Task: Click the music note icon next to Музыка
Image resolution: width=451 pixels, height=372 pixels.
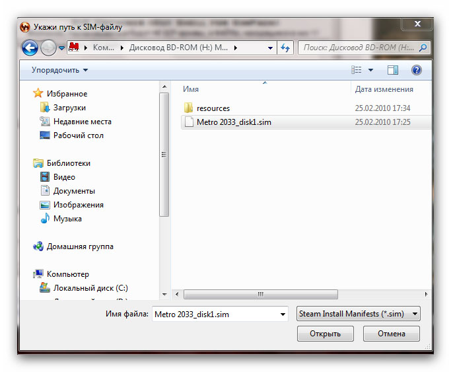Action: coord(45,218)
